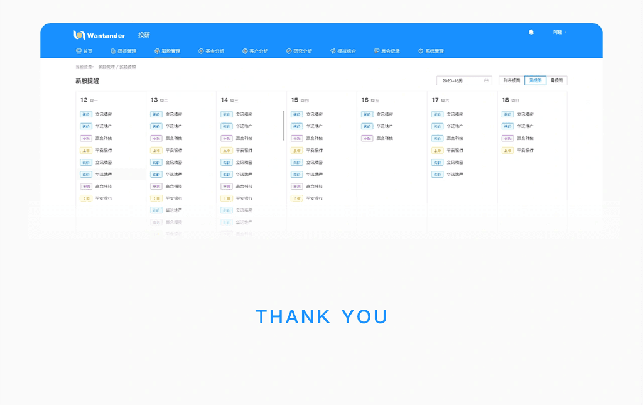643x405 pixels.
Task: Click the 基金分析 nav icon
Action: coord(201,51)
